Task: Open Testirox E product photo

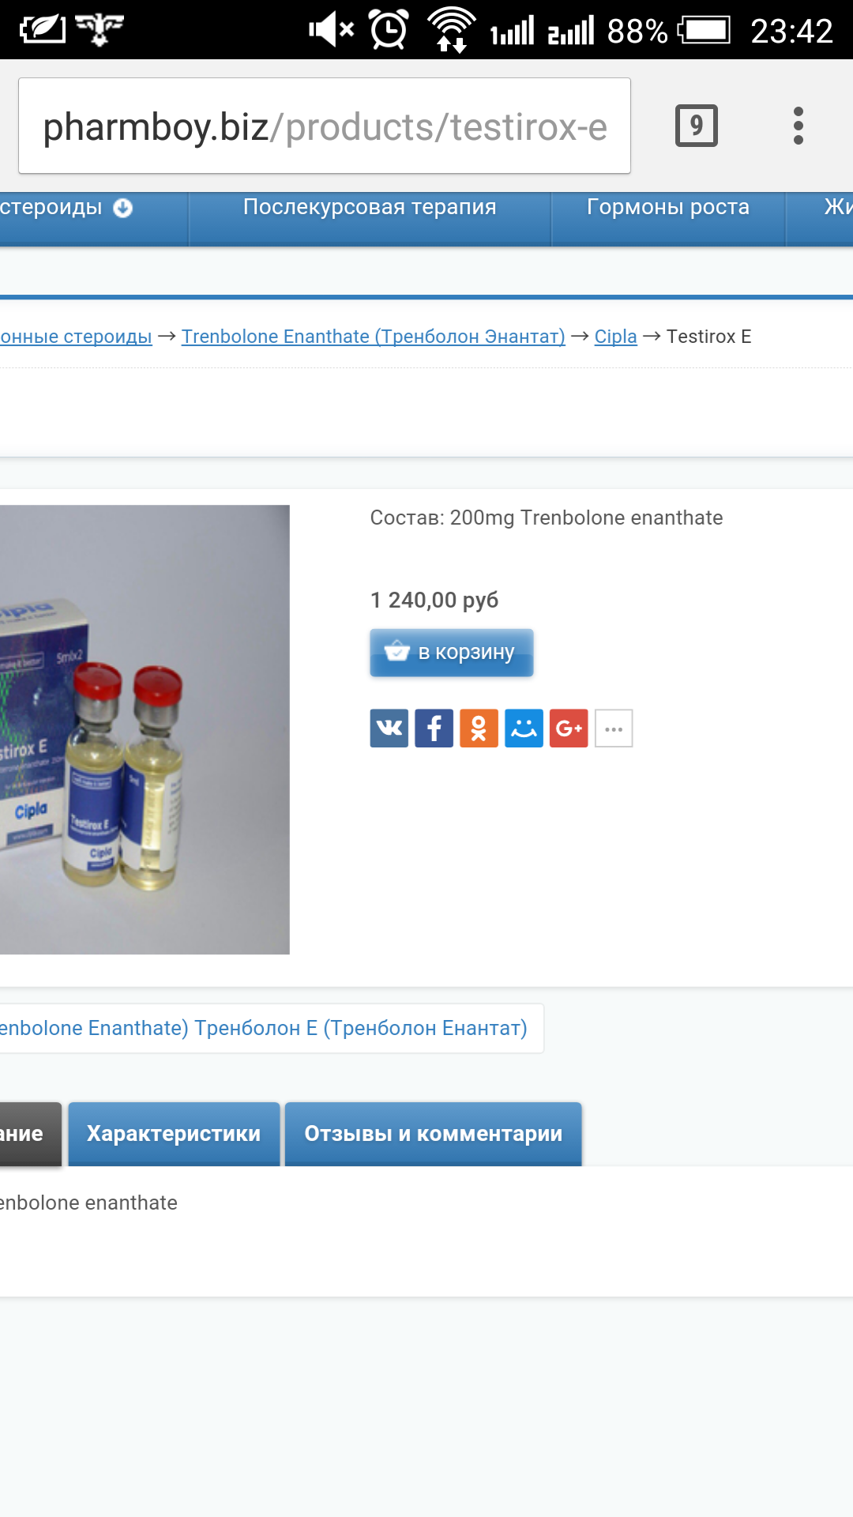Action: pyautogui.click(x=145, y=729)
